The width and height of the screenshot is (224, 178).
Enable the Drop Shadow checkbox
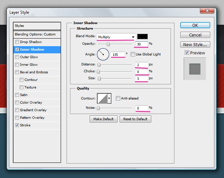[17, 42]
